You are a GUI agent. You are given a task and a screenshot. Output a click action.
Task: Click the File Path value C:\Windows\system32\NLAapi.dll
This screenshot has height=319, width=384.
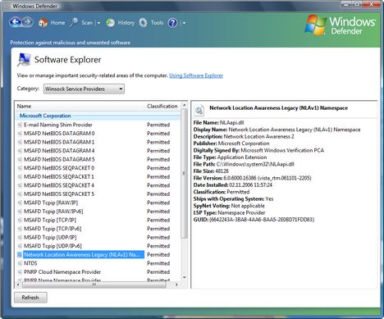tap(255, 164)
